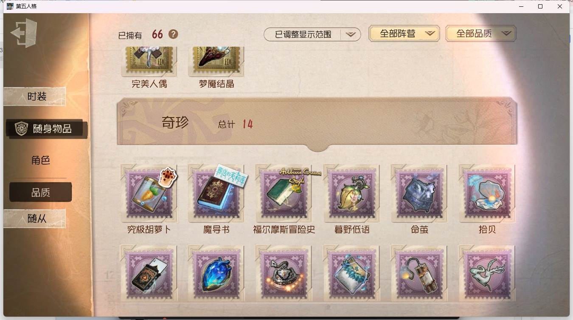Select the 暮野低语 accessory
573x320 pixels.
click(x=352, y=193)
